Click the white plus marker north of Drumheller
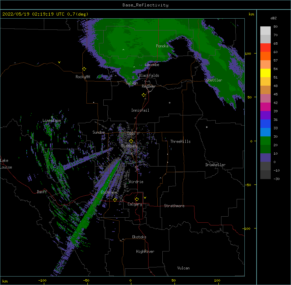 (x=207, y=127)
